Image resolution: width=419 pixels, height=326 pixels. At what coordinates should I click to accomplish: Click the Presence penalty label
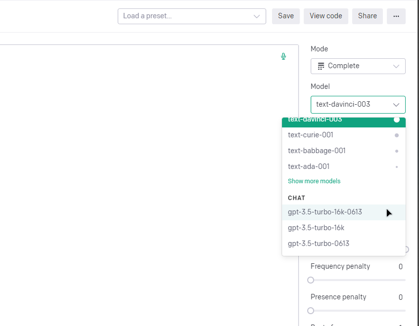(x=338, y=297)
